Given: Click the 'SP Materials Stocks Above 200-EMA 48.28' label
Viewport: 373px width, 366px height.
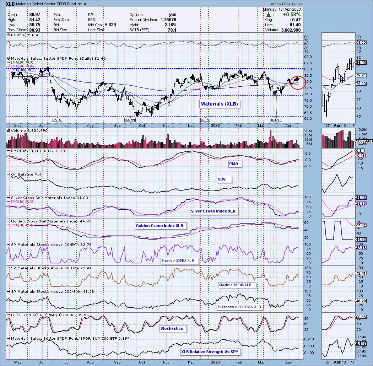Looking at the screenshot, I should click(x=52, y=291).
